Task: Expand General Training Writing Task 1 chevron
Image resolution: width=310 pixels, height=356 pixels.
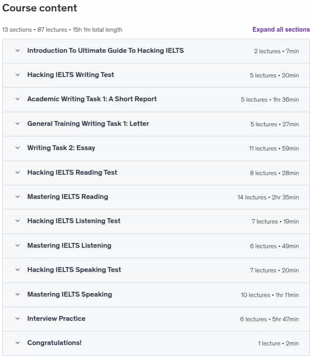Action: coord(18,124)
